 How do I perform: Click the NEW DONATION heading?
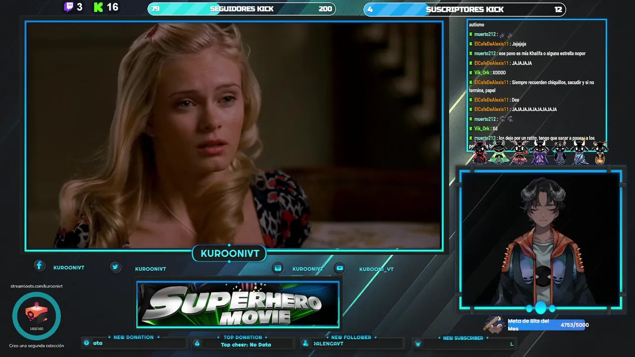133,337
